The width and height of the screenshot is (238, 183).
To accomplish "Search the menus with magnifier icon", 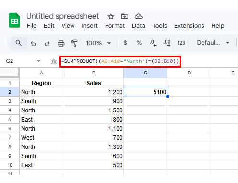I will pos(19,43).
